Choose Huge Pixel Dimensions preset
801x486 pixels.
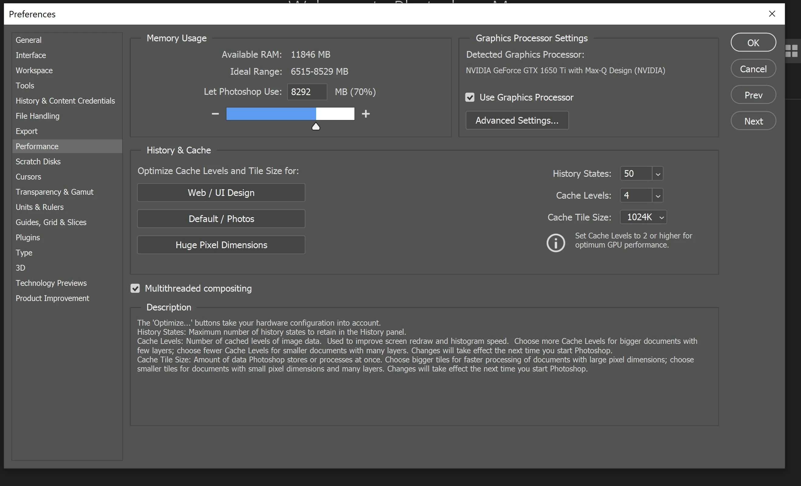tap(221, 245)
